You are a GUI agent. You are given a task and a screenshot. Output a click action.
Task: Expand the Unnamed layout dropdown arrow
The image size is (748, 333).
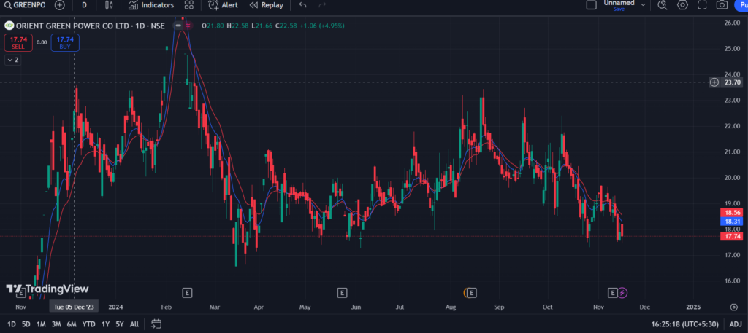tap(643, 5)
